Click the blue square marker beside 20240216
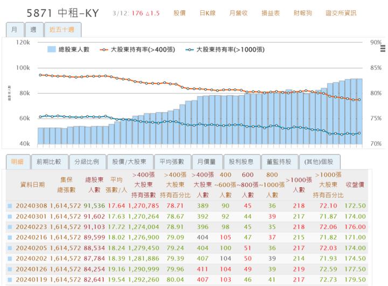The width and height of the screenshot is (388, 286). [10, 238]
